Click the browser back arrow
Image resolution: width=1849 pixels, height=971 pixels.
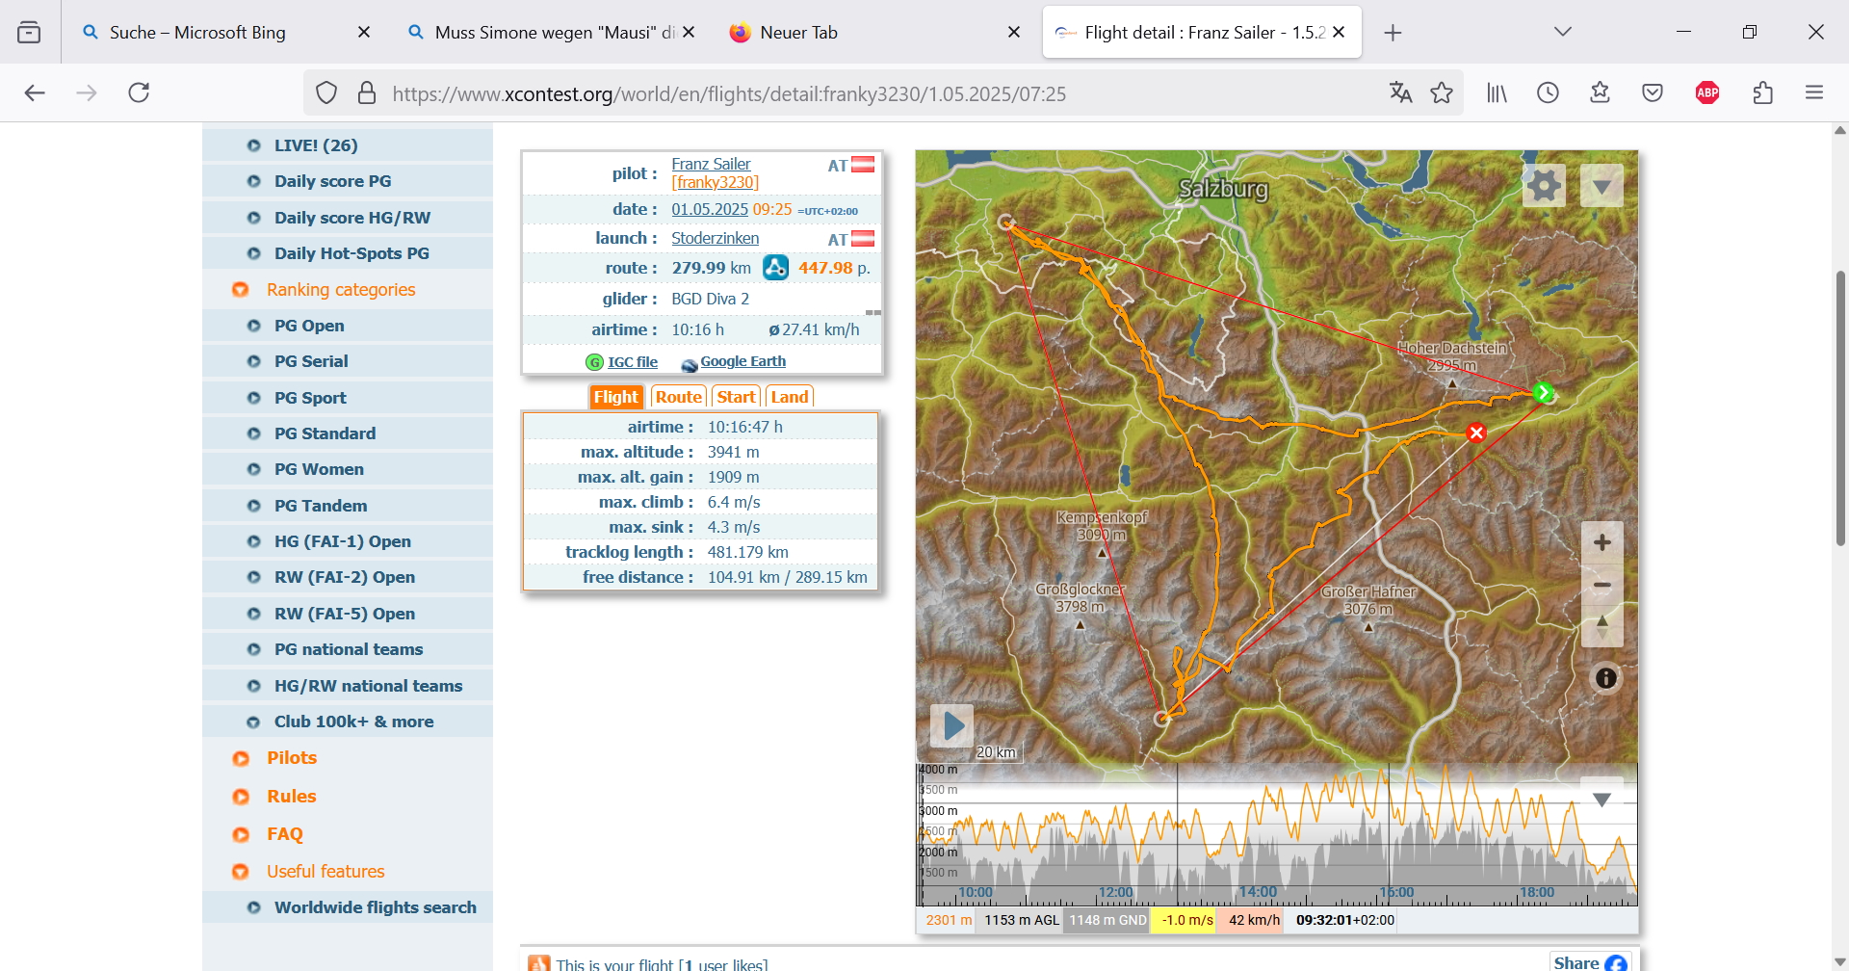[x=35, y=92]
